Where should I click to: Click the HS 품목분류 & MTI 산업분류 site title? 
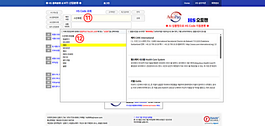click(64, 3)
